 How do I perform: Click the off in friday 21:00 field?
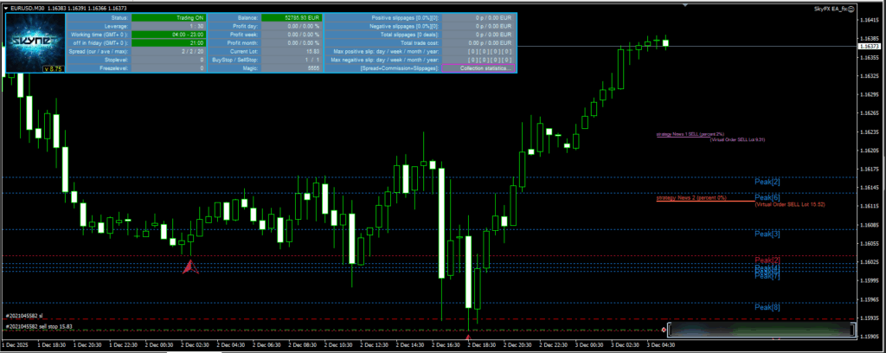(x=165, y=42)
